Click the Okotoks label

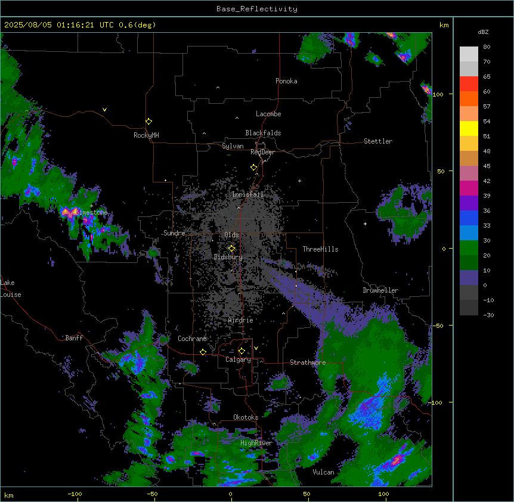click(x=246, y=417)
